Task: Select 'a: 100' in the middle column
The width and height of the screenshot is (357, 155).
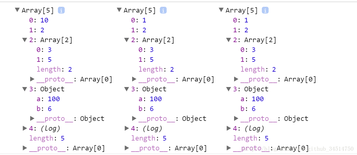Action: [150, 99]
